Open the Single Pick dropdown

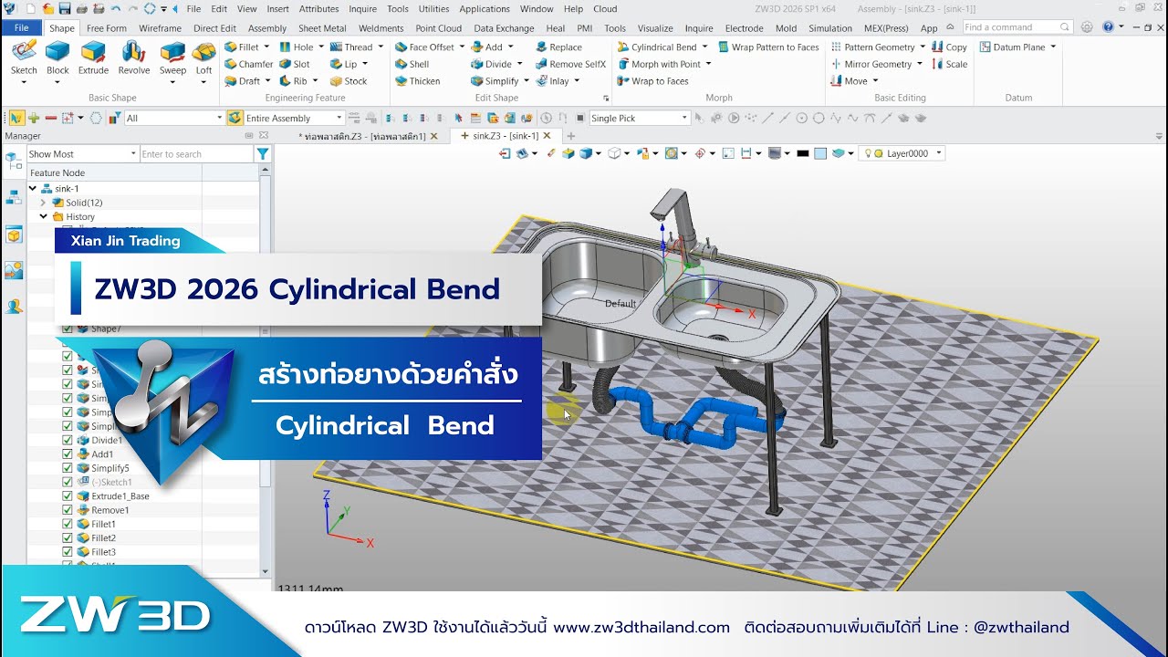click(640, 118)
